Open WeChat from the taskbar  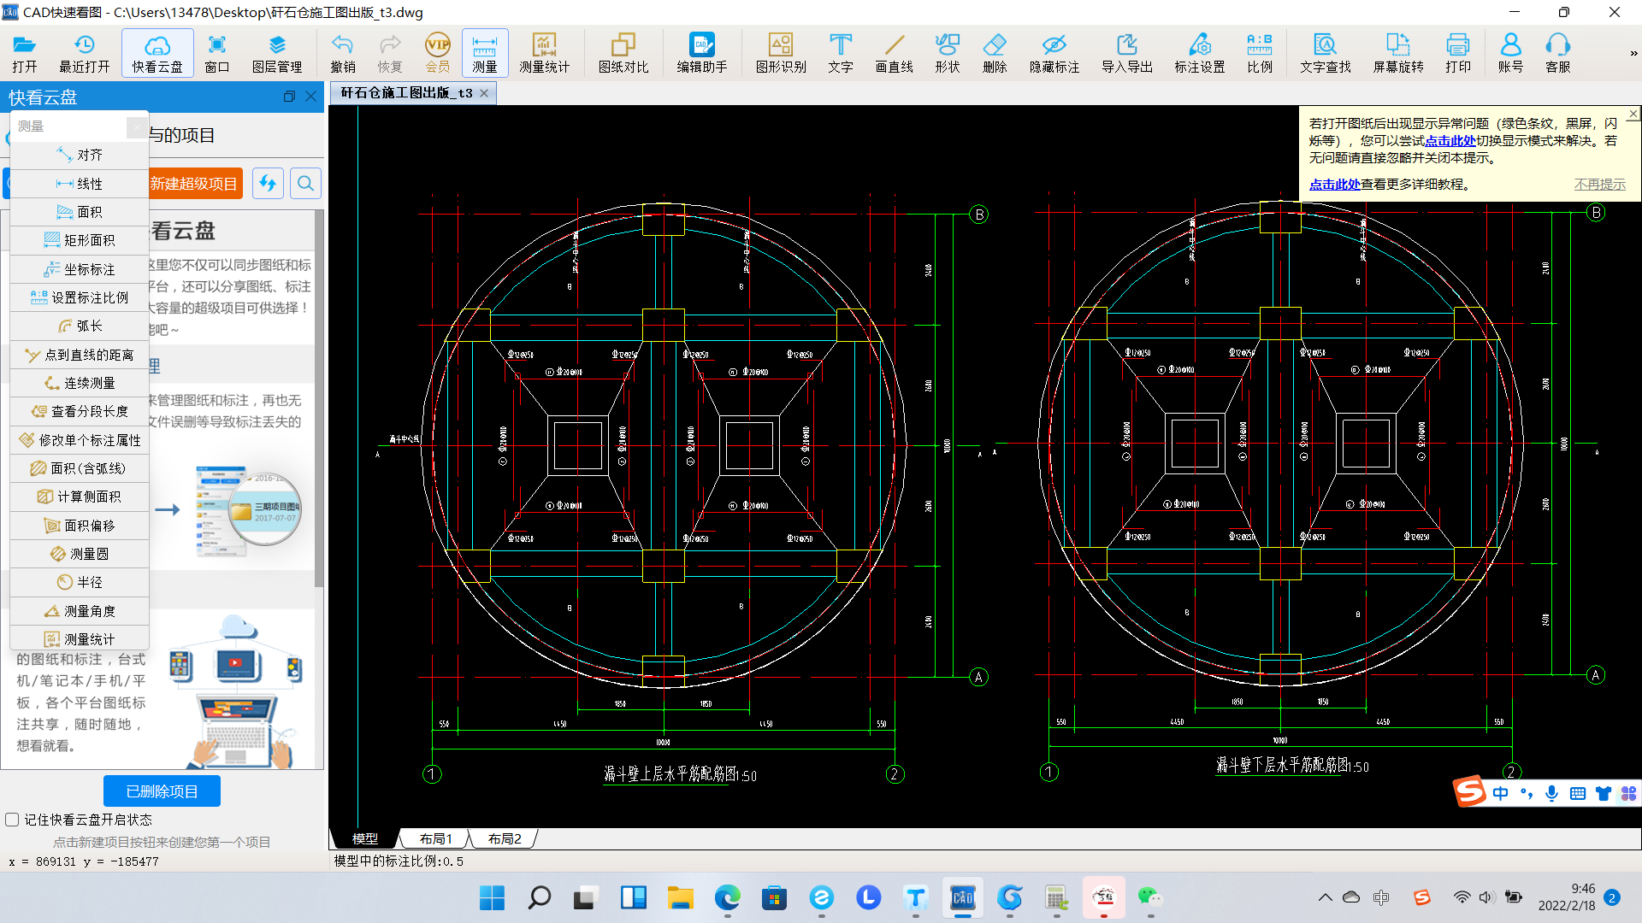click(x=1150, y=897)
